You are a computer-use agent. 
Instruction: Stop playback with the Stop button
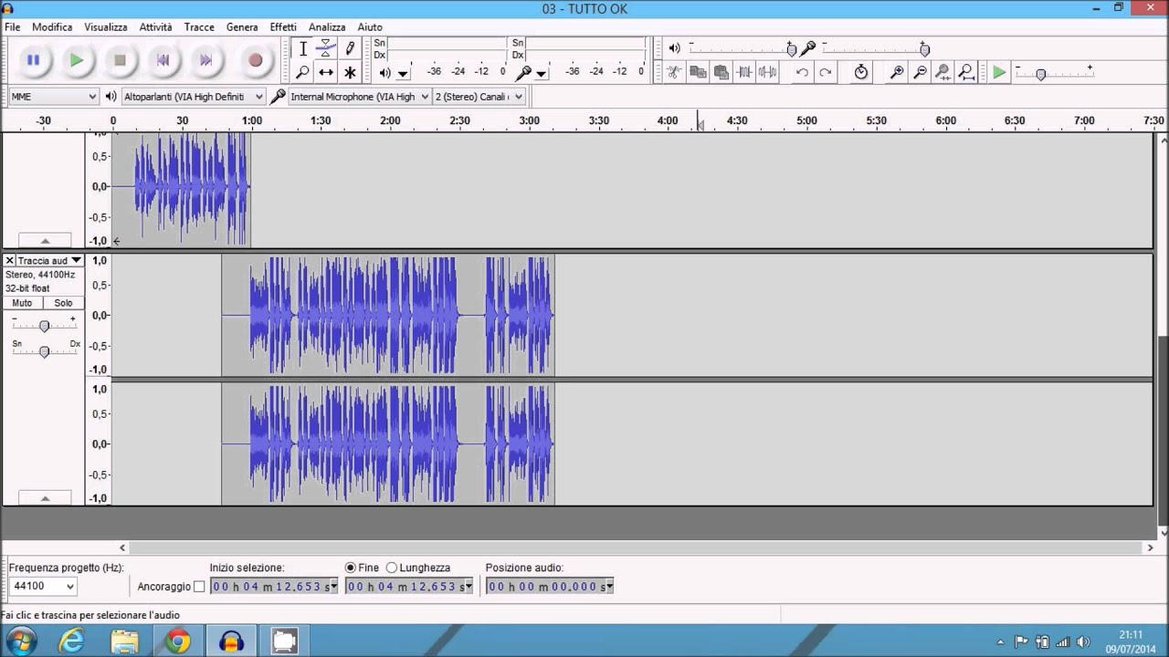[x=120, y=60]
